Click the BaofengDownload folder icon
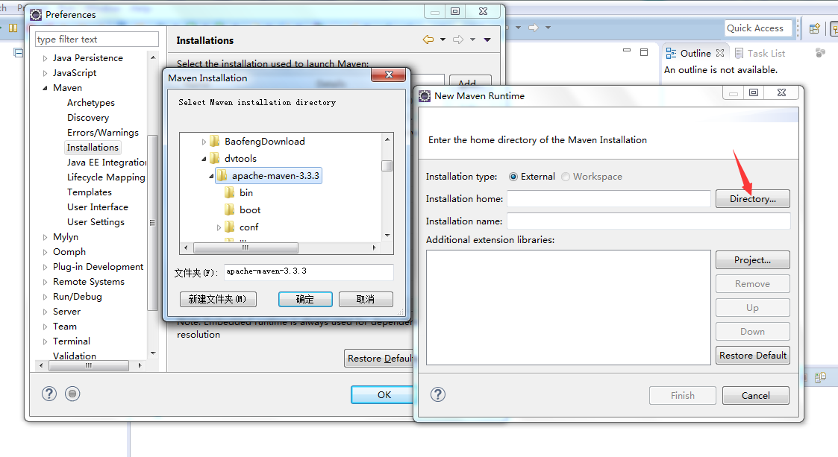Screen dimensions: 838x457 click(x=214, y=141)
